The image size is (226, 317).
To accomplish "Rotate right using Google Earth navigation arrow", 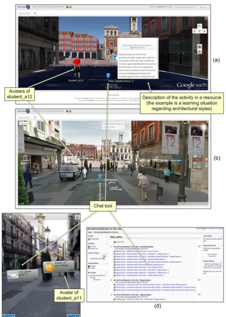I will point(204,31).
